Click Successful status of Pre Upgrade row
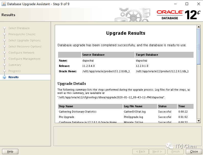Image resolution: width=203 pixels, height=155 pixels. point(165,117)
